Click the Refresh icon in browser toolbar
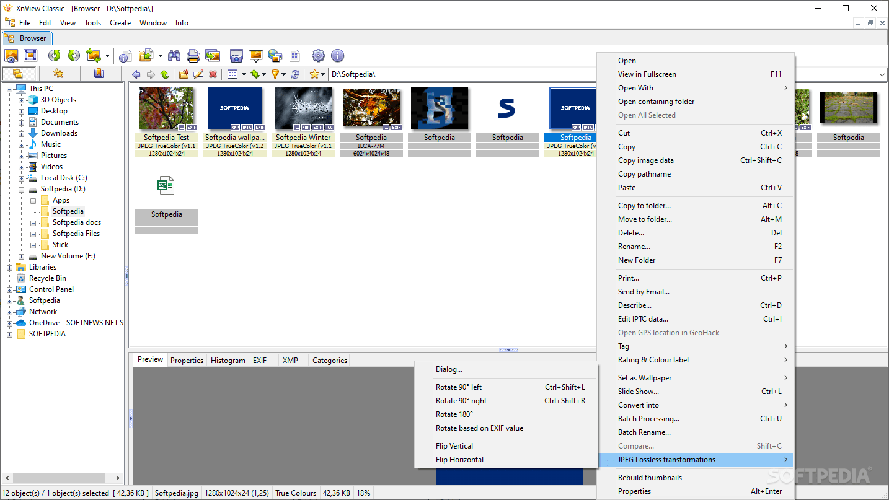Image resolution: width=889 pixels, height=500 pixels. [x=295, y=74]
